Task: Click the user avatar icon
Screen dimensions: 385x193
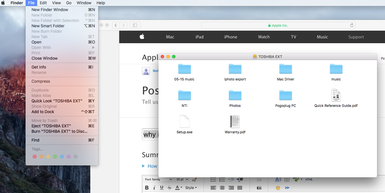Action: 146,71
